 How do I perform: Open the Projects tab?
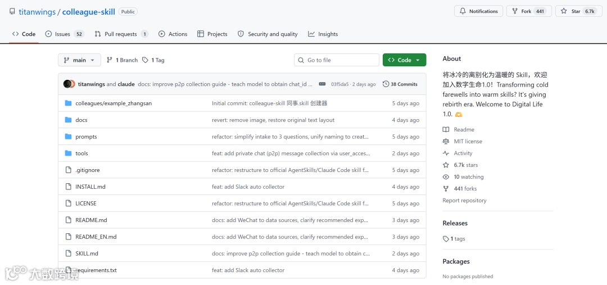[212, 34]
